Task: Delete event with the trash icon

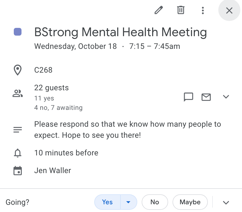Action: point(181,10)
